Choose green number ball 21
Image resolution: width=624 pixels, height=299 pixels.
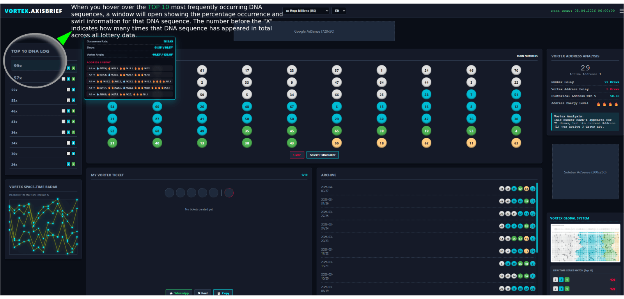(112, 143)
